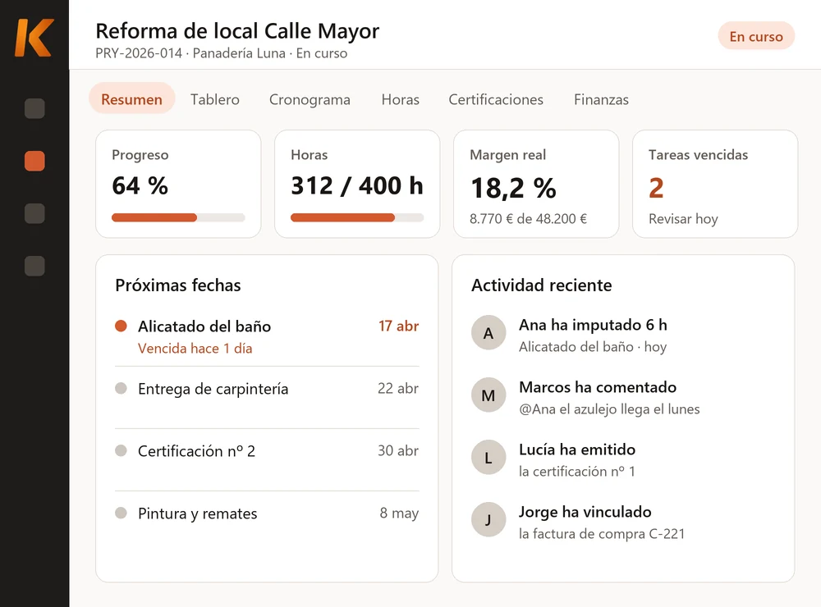Click the Actividad reciente heading
Image resolution: width=821 pixels, height=607 pixels.
tap(541, 285)
